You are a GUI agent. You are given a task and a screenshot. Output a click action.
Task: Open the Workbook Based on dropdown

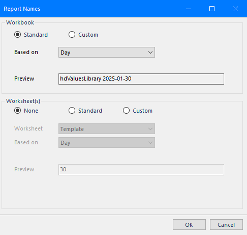pyautogui.click(x=107, y=53)
